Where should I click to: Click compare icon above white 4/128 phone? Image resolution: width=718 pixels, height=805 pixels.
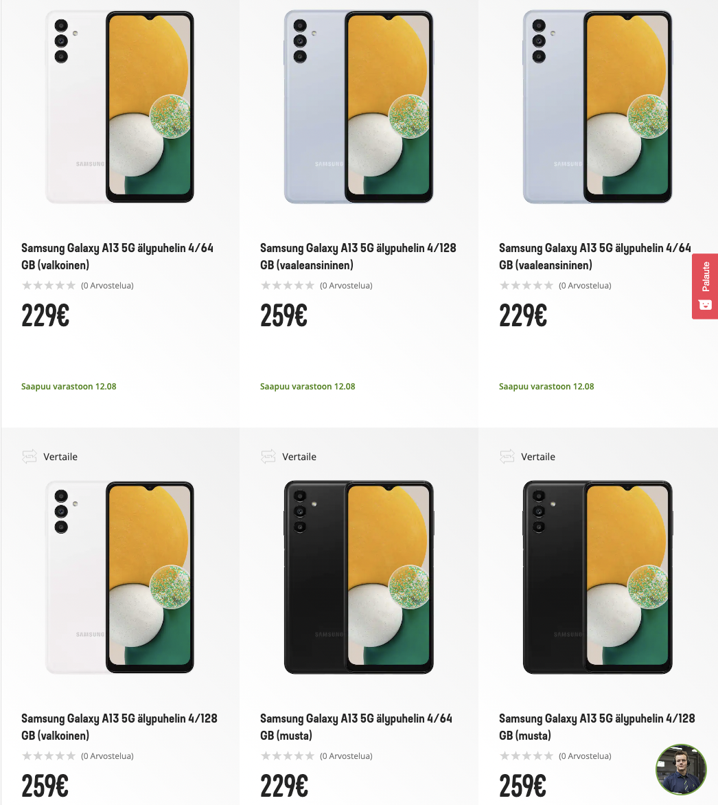[29, 457]
